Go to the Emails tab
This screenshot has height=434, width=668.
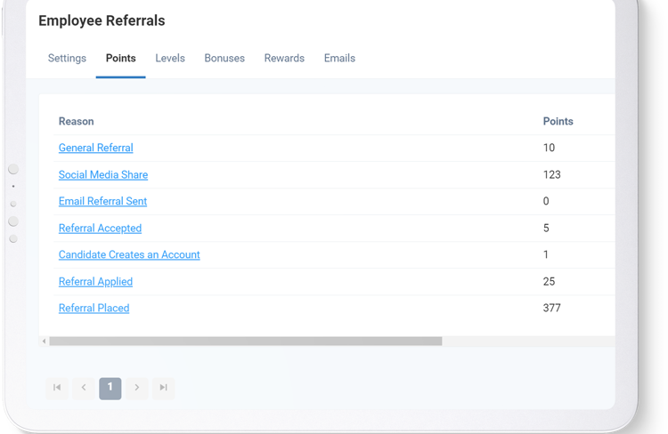click(x=339, y=59)
